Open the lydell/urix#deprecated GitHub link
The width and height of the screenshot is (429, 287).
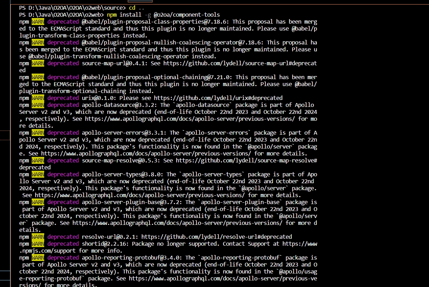coord(218,98)
